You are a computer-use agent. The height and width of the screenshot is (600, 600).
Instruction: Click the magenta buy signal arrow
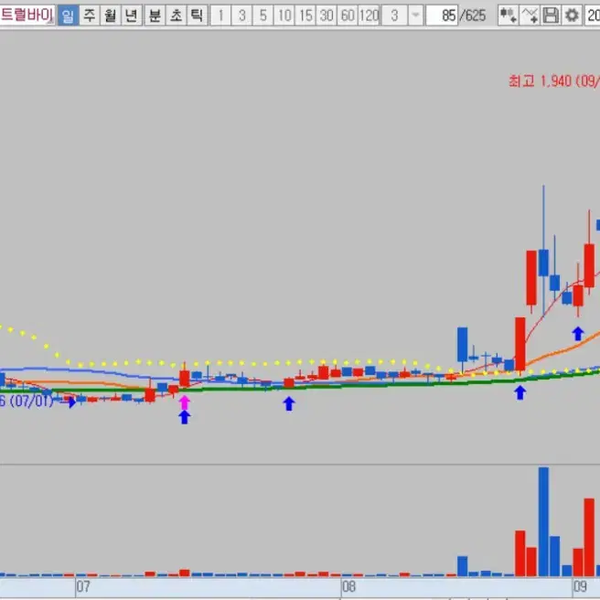(185, 403)
